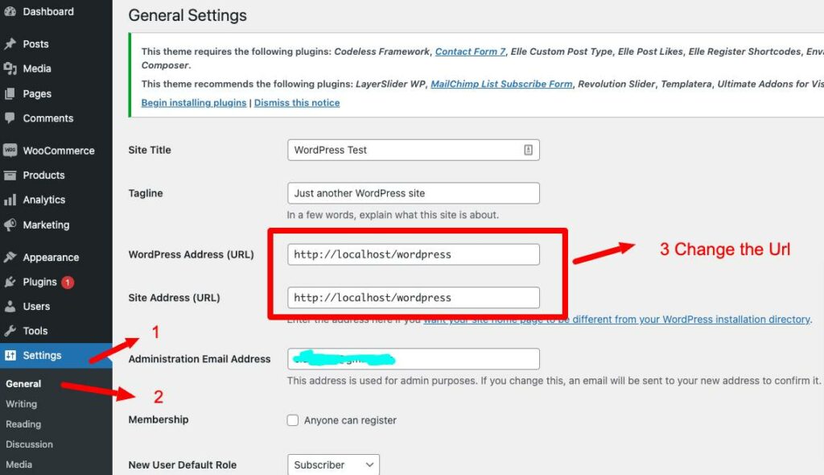Click the Tools wrench icon
The image size is (824, 475).
pos(10,331)
